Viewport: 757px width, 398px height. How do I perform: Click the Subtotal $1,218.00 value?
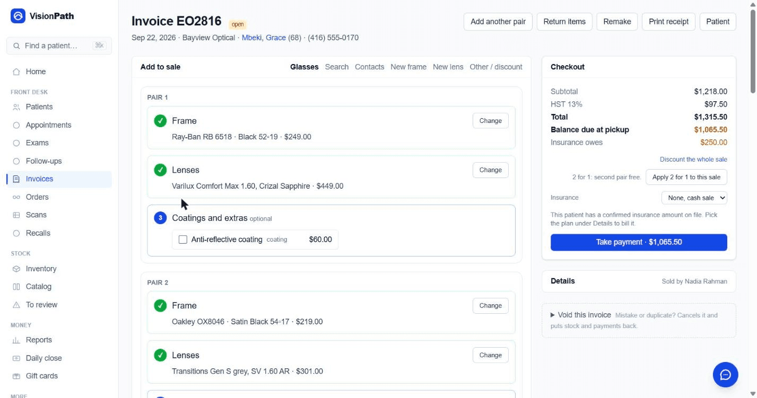[x=710, y=92]
